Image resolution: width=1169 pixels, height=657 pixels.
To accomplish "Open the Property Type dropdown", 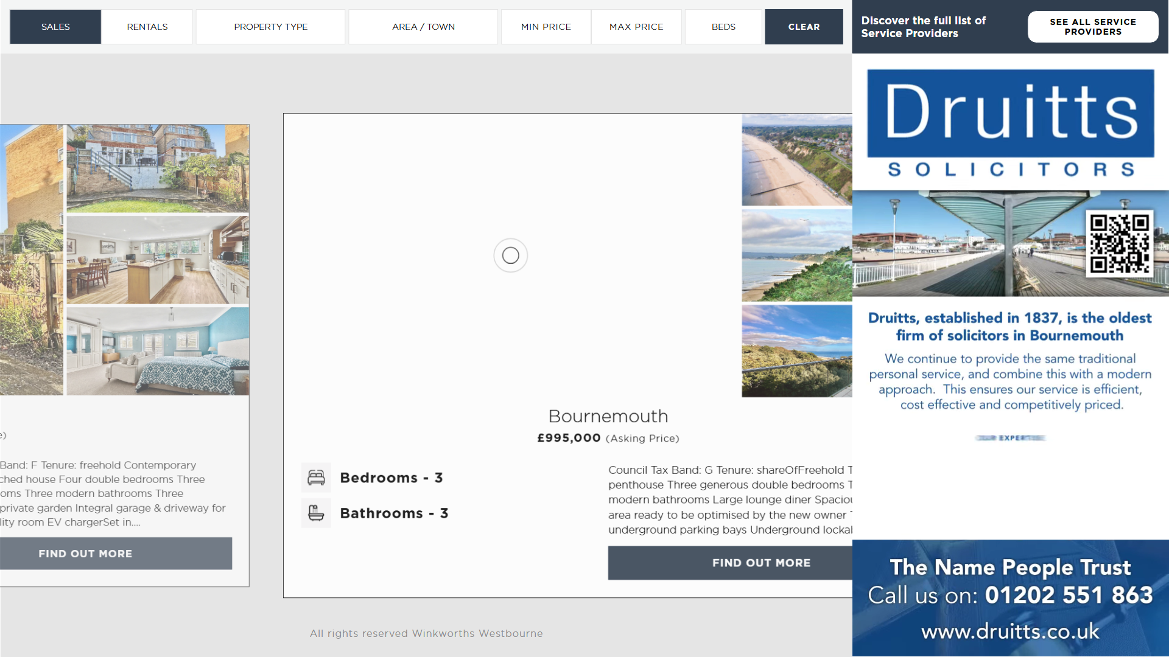I will click(270, 27).
